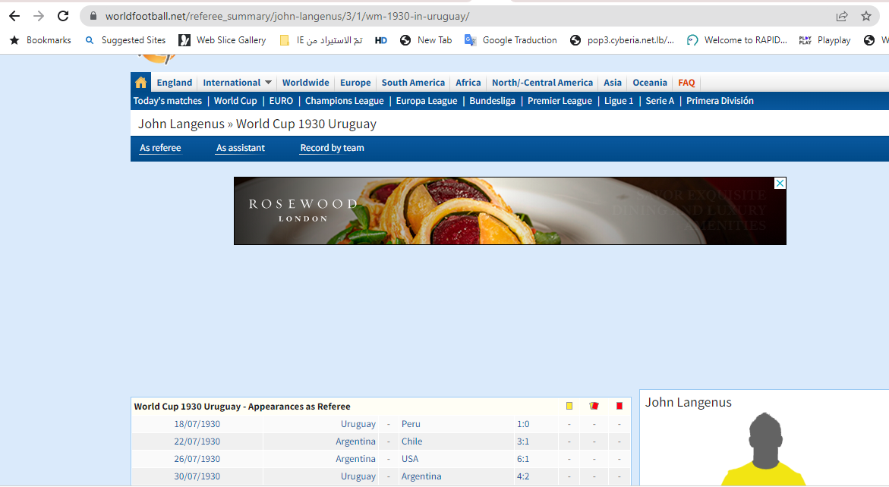
Task: Open the Google Traduction bookmark
Action: point(511,40)
